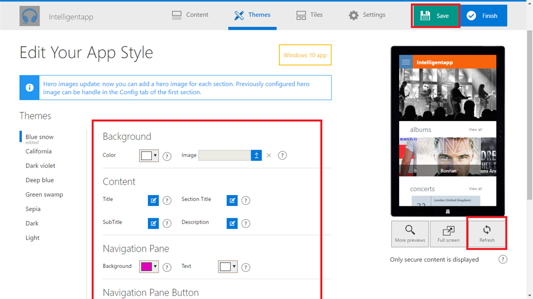Viewport: 533px width, 299px height.
Task: Click the headphones app logo icon
Action: (x=30, y=16)
